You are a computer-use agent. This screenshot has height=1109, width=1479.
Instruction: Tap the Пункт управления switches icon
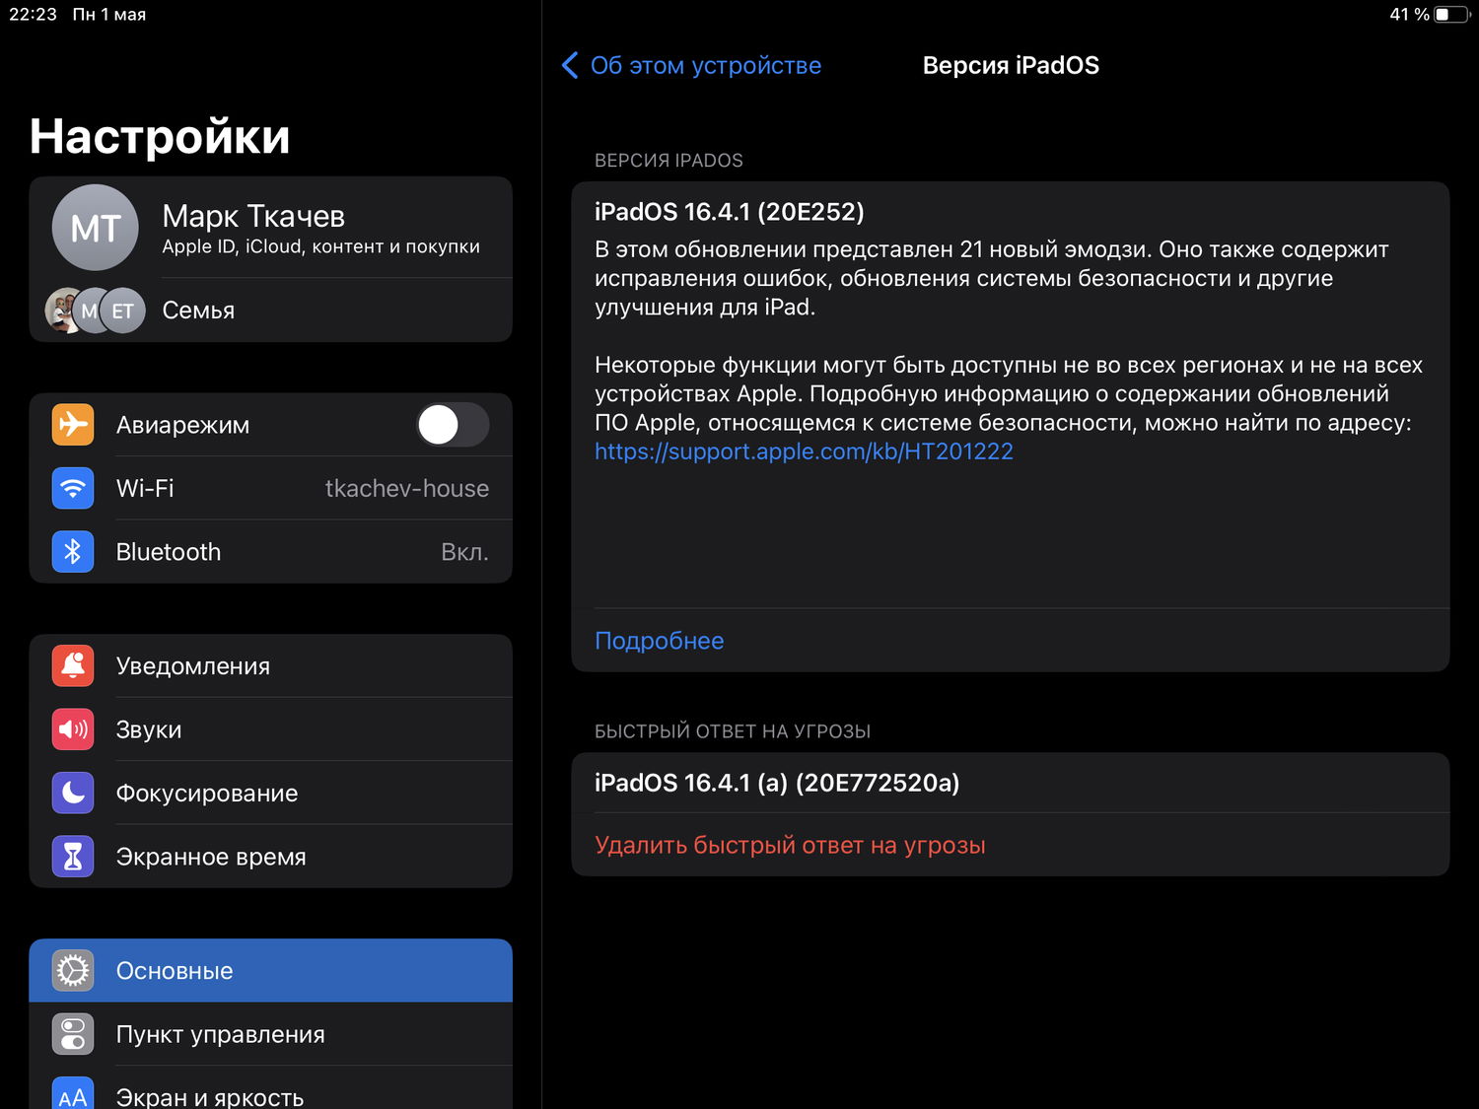click(x=73, y=1034)
